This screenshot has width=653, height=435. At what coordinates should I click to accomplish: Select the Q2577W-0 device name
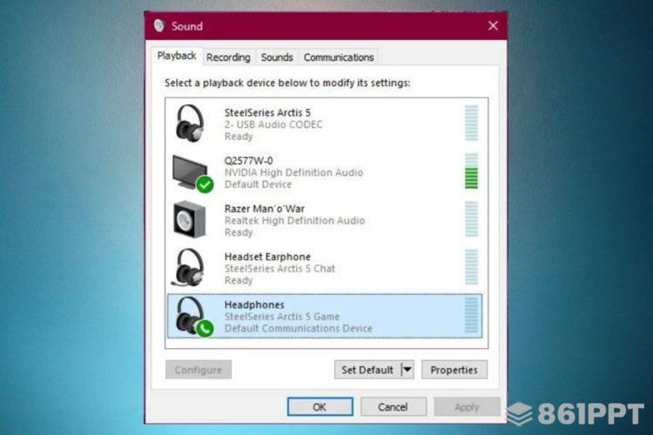[249, 161]
